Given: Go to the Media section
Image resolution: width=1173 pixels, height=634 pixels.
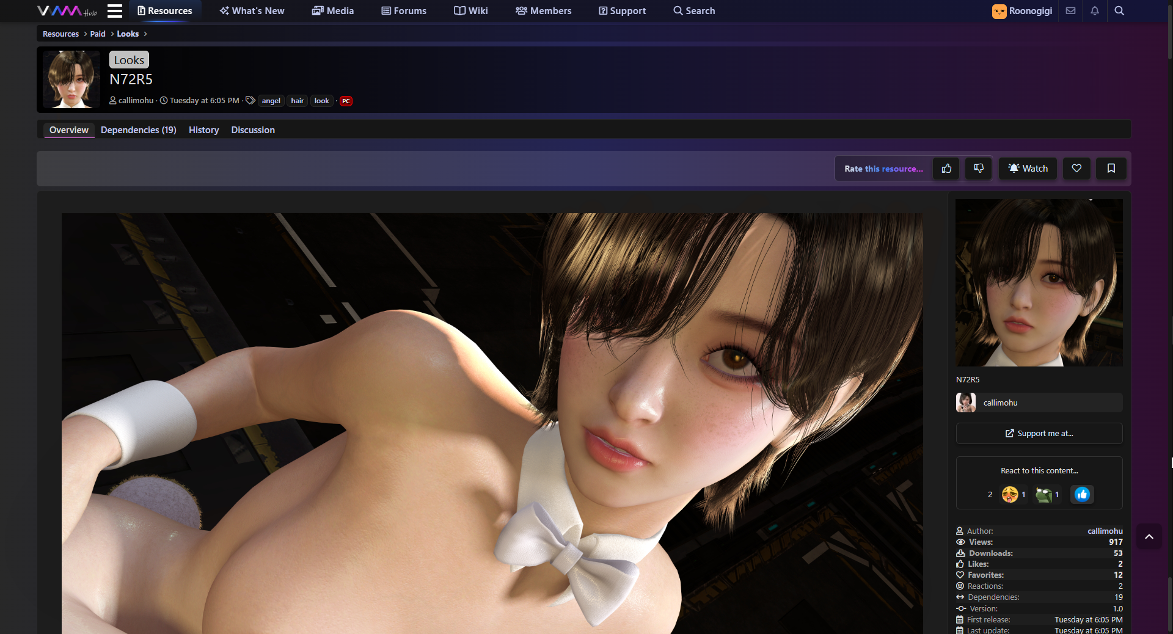Looking at the screenshot, I should coord(333,11).
